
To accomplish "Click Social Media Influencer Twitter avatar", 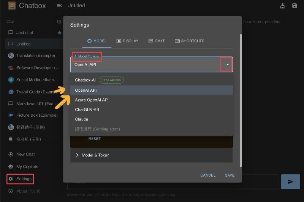I will pos(11,80).
